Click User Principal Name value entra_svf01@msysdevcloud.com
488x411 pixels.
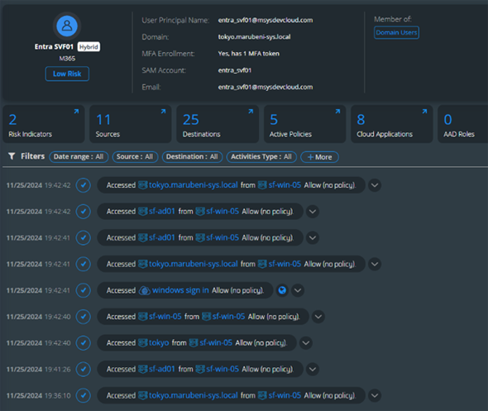[x=266, y=20]
